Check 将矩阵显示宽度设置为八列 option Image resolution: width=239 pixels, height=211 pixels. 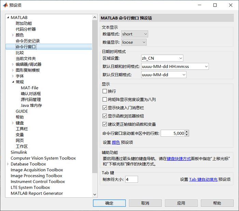(x=104, y=99)
